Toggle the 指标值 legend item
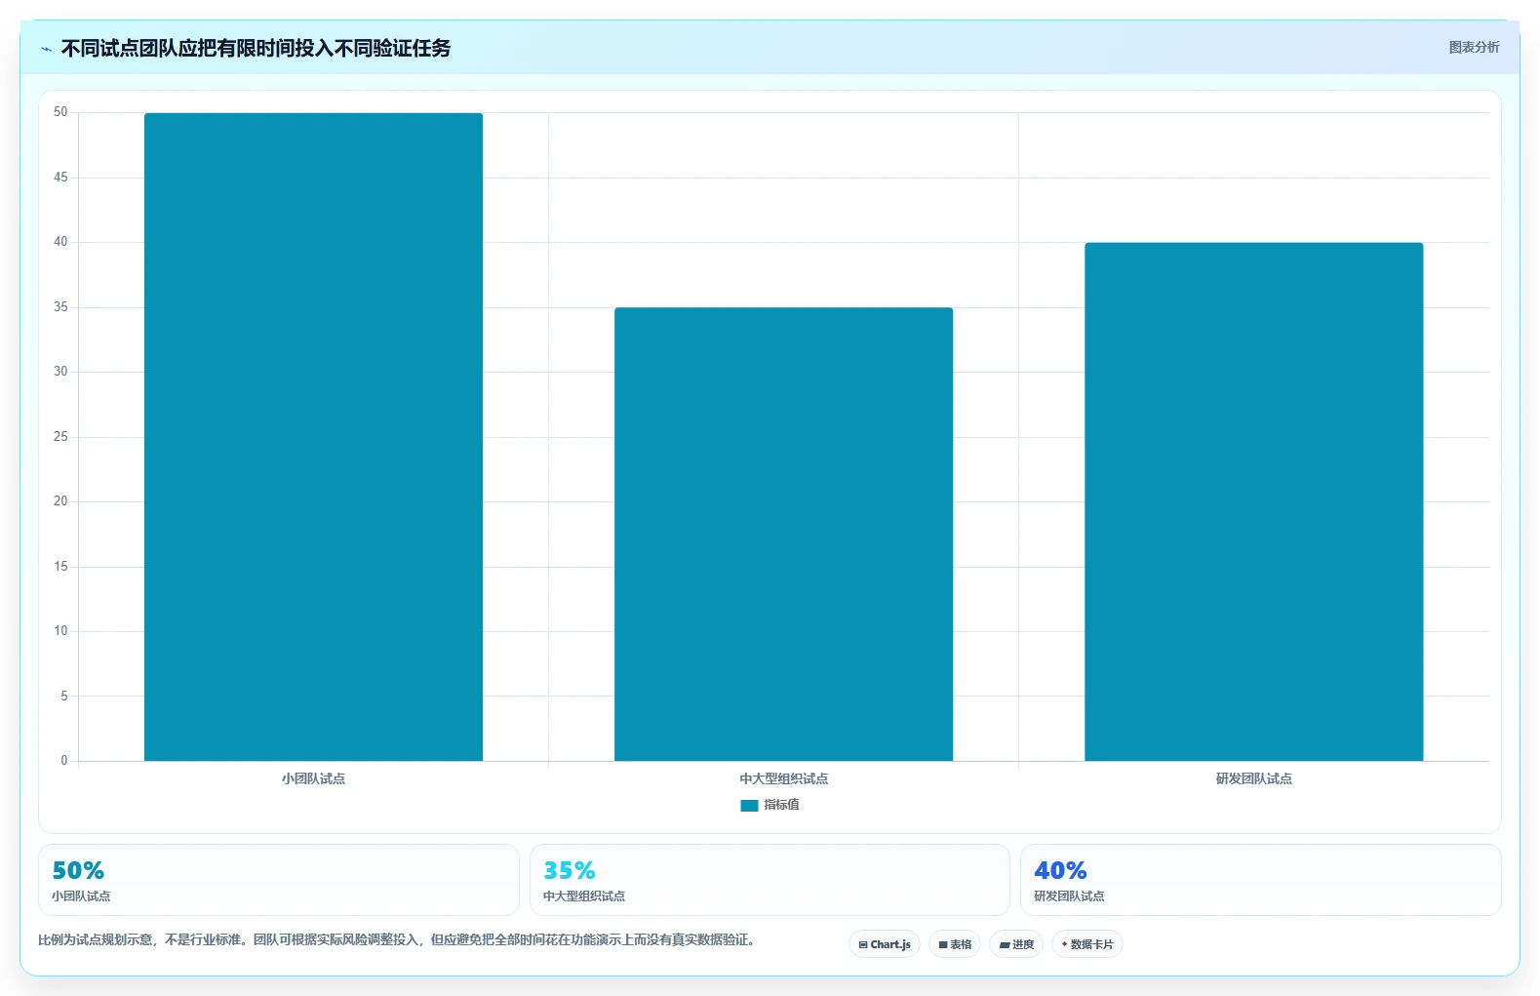Viewport: 1540px width, 996px height. coord(770,805)
